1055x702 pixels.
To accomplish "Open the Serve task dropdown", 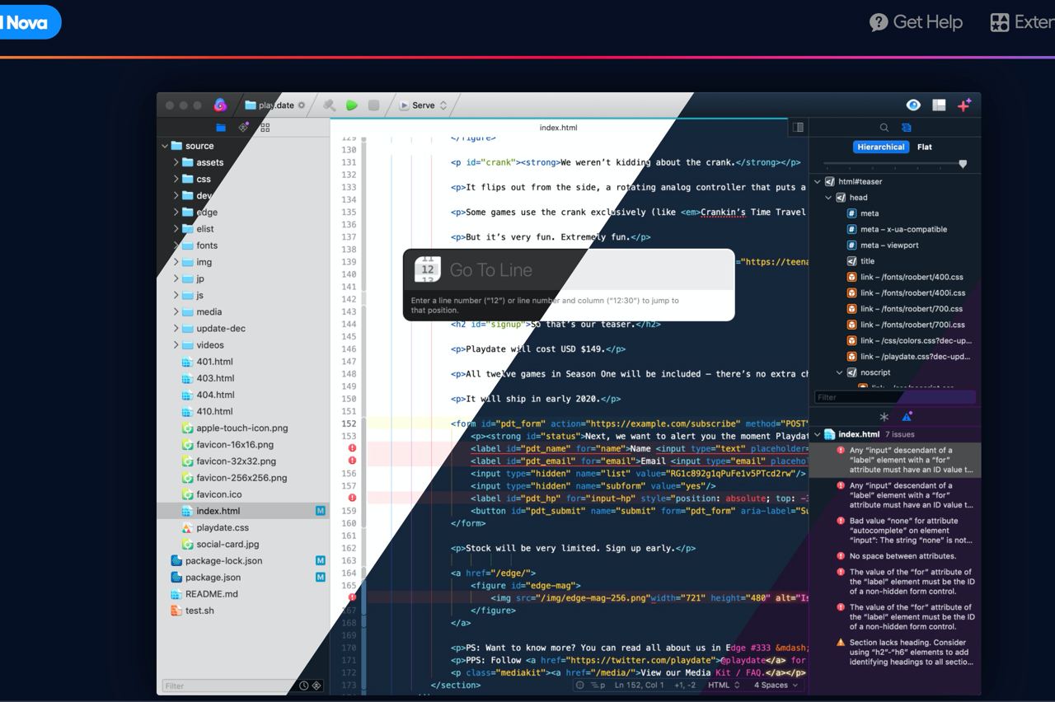I will [423, 105].
